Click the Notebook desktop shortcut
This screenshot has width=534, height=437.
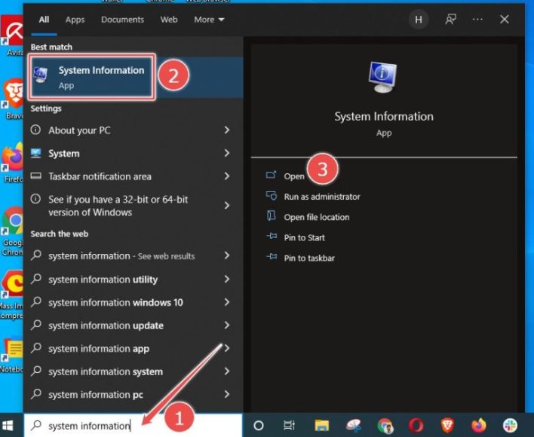11,354
